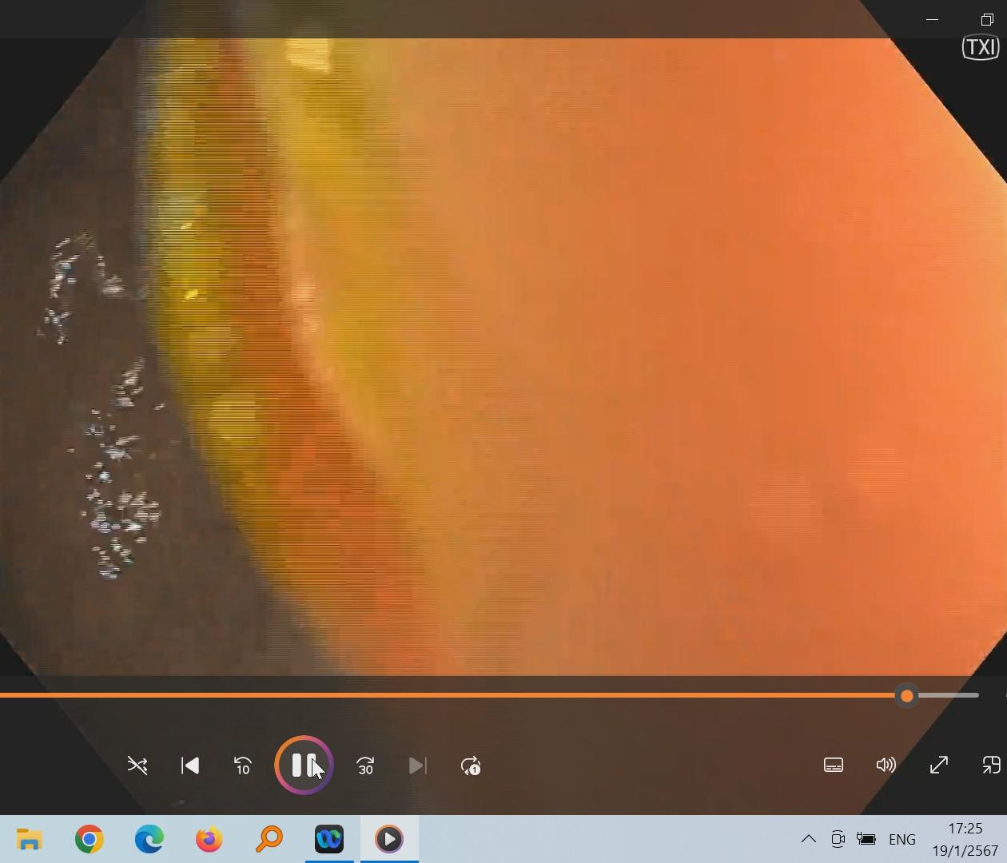Jump to the remaining end of seek bar

coord(947,696)
